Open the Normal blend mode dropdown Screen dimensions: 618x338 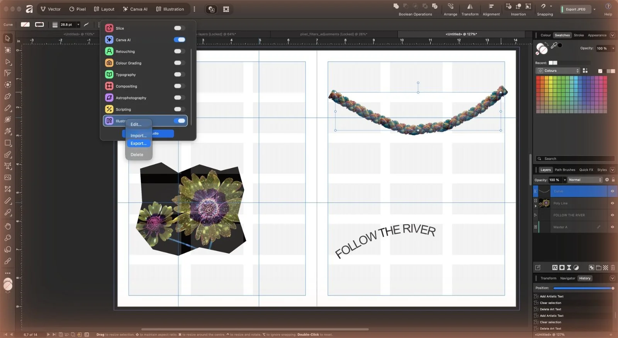point(585,180)
